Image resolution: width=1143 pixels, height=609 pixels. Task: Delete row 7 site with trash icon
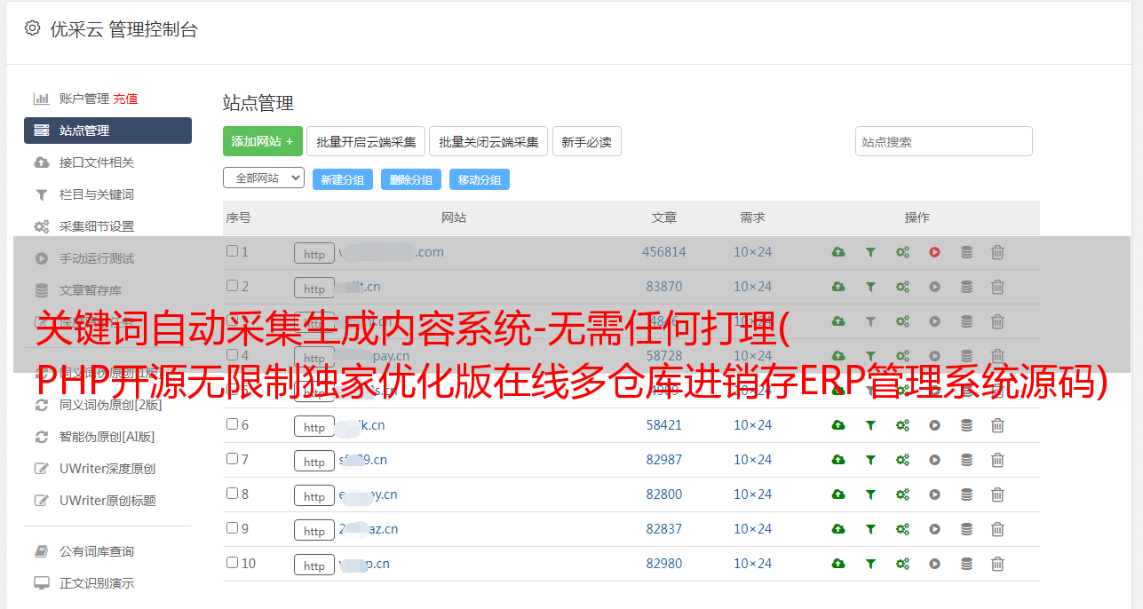pyautogui.click(x=997, y=460)
